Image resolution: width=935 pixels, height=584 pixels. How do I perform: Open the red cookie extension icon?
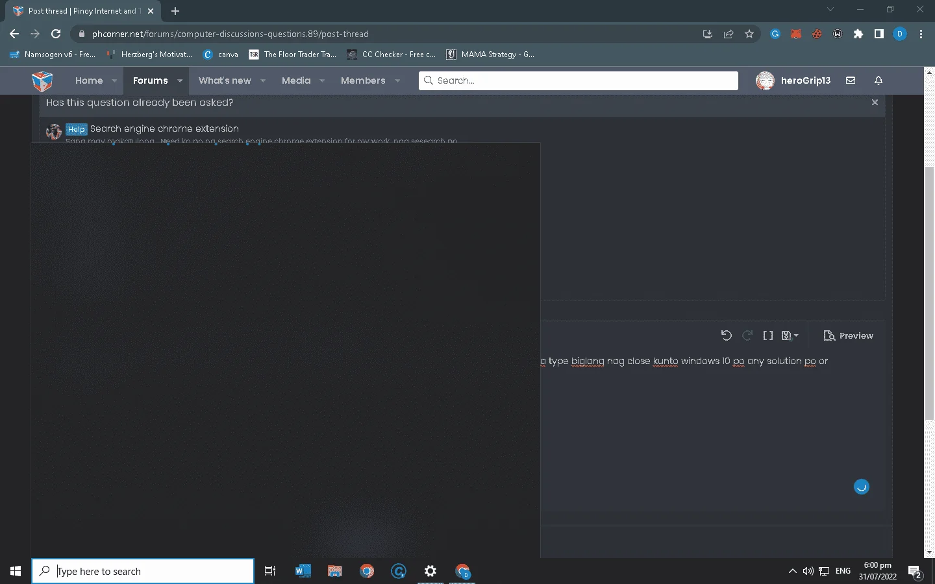[817, 34]
